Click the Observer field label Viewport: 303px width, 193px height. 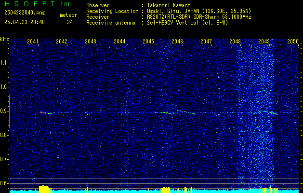click(98, 5)
